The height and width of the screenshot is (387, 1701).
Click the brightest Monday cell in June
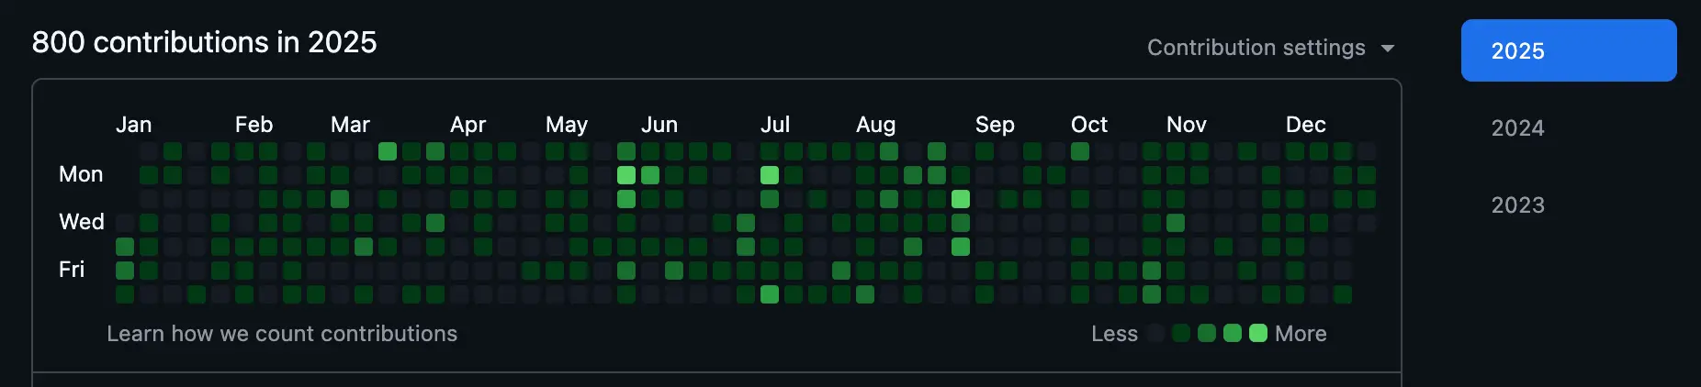(x=626, y=175)
